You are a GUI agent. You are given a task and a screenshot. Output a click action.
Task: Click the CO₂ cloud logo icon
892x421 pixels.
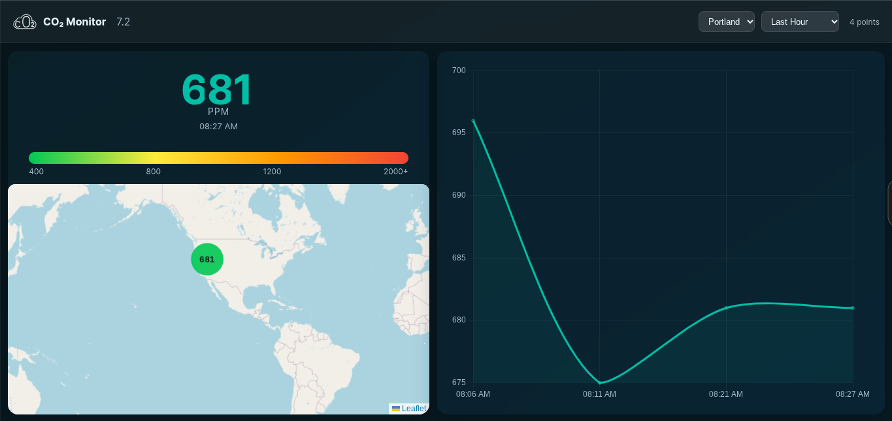(x=25, y=22)
